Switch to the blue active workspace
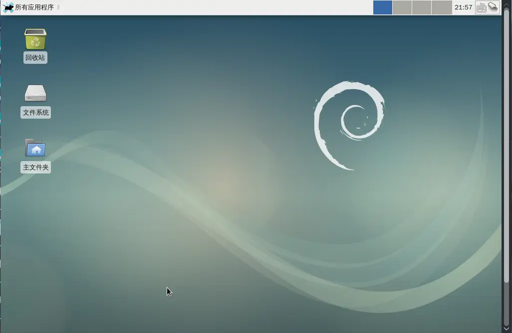Screen dimensions: 512x333 (x=383, y=7)
